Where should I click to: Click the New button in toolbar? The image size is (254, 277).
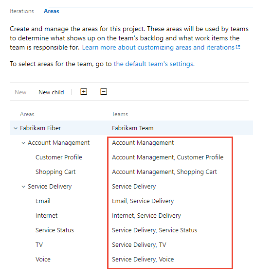point(20,92)
